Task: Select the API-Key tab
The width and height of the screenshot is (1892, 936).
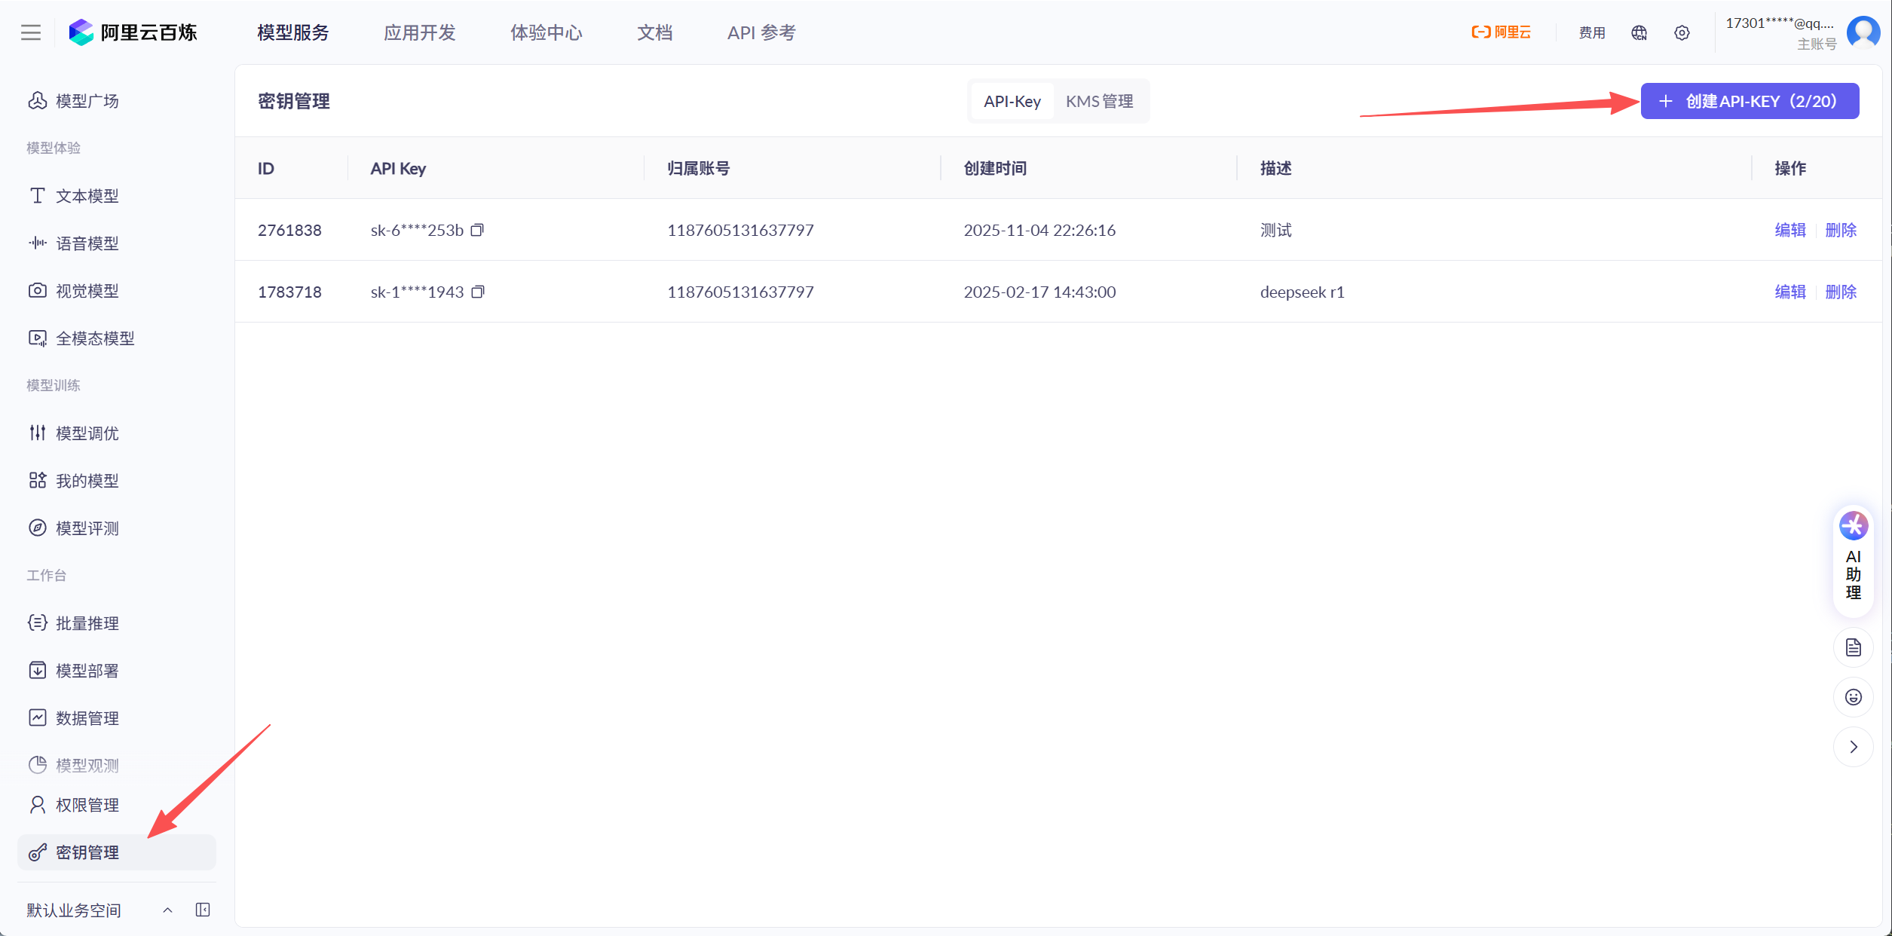Action: pos(1012,101)
